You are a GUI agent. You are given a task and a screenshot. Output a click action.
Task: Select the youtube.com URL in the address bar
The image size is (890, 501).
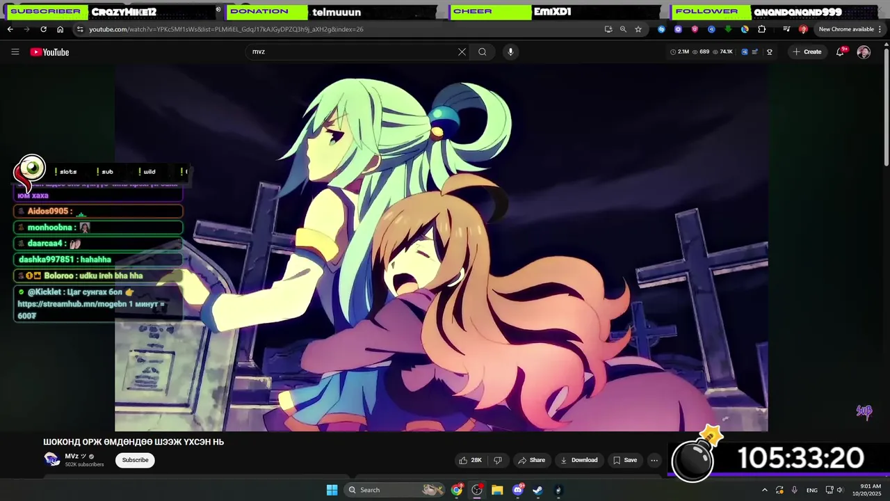[226, 29]
